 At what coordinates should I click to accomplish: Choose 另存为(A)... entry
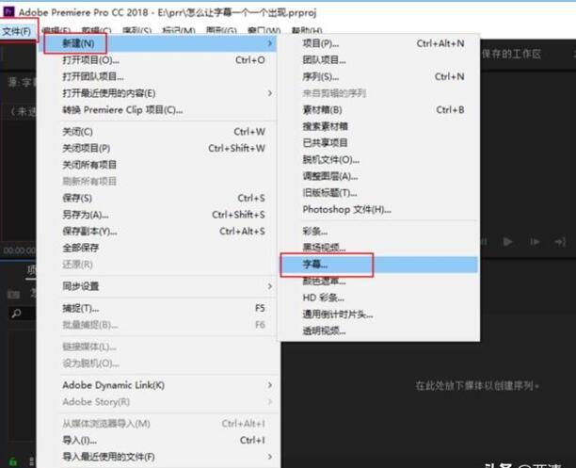point(158,215)
